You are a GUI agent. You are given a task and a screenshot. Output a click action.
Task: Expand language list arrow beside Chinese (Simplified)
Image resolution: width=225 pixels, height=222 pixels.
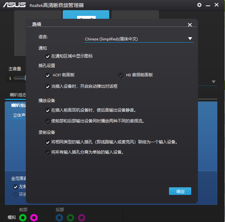pos(190,38)
